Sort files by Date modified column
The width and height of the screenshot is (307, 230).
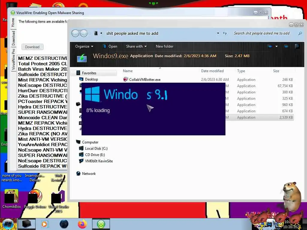[x=212, y=71]
